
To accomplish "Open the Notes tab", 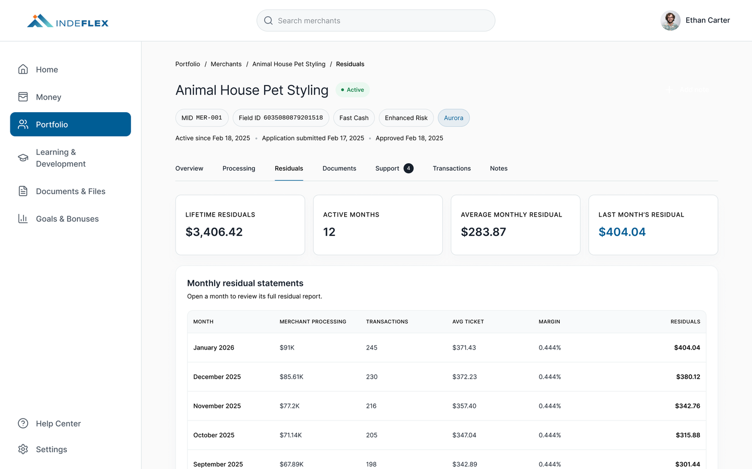I will click(x=499, y=168).
